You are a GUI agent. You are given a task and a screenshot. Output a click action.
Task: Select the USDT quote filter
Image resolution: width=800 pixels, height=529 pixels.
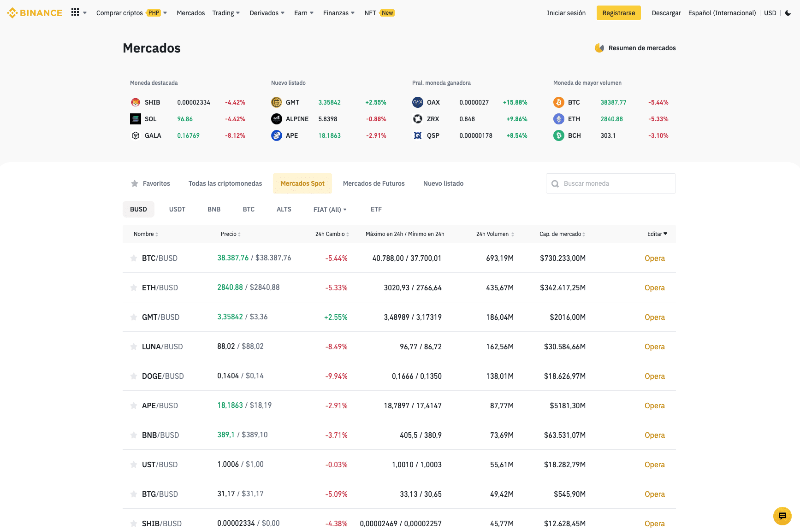(x=177, y=209)
